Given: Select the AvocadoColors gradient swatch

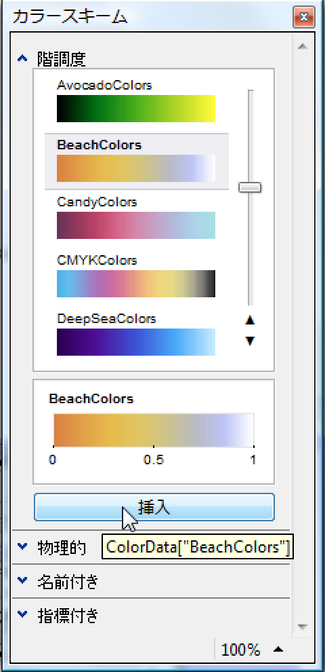Looking at the screenshot, I should 136,109.
